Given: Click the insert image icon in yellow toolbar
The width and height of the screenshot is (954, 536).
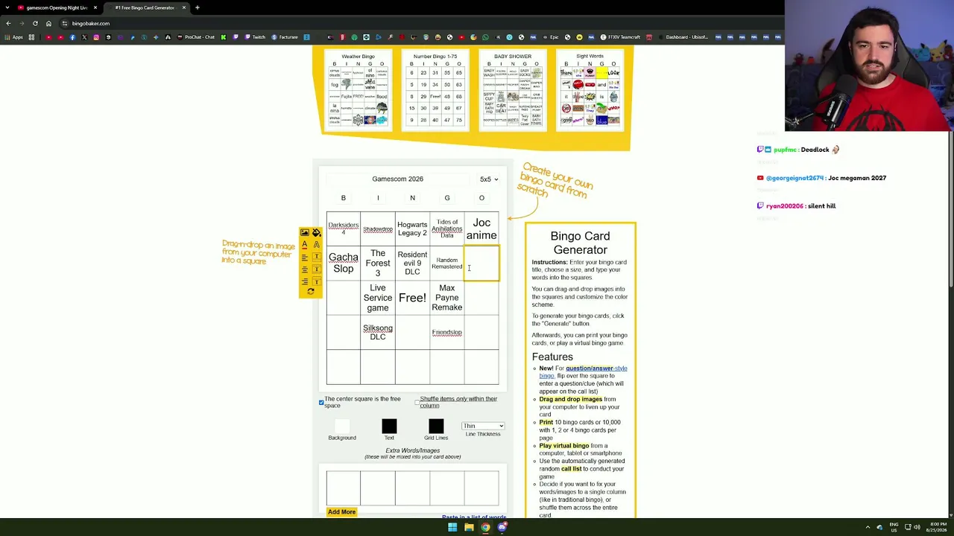Looking at the screenshot, I should [304, 233].
